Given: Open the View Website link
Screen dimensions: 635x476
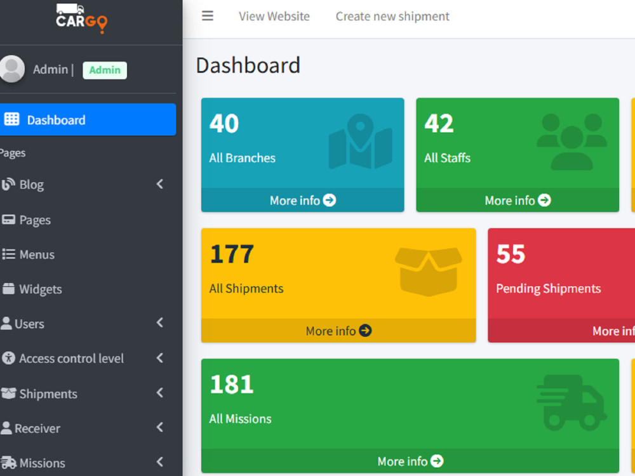Looking at the screenshot, I should [274, 17].
